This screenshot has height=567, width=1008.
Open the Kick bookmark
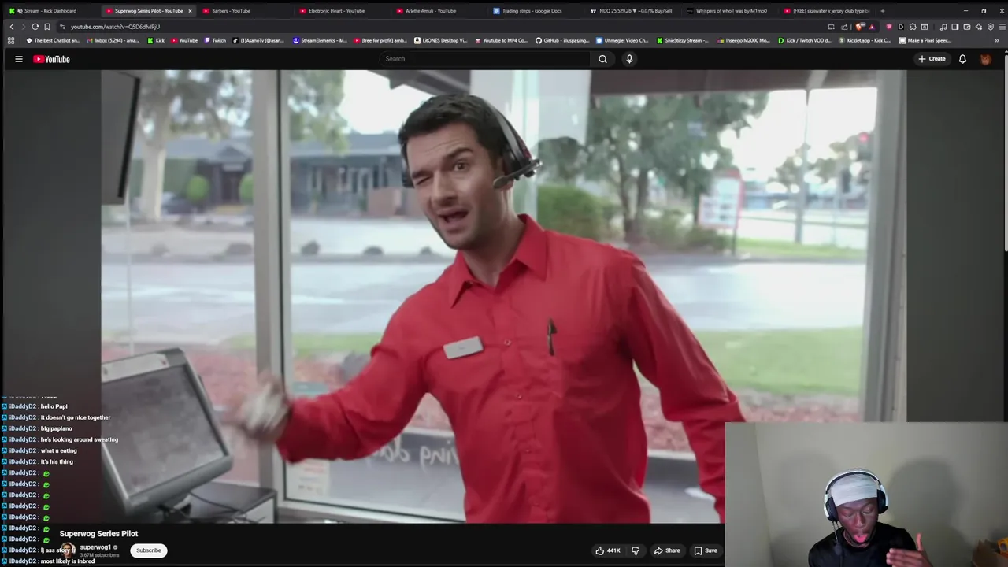[156, 40]
